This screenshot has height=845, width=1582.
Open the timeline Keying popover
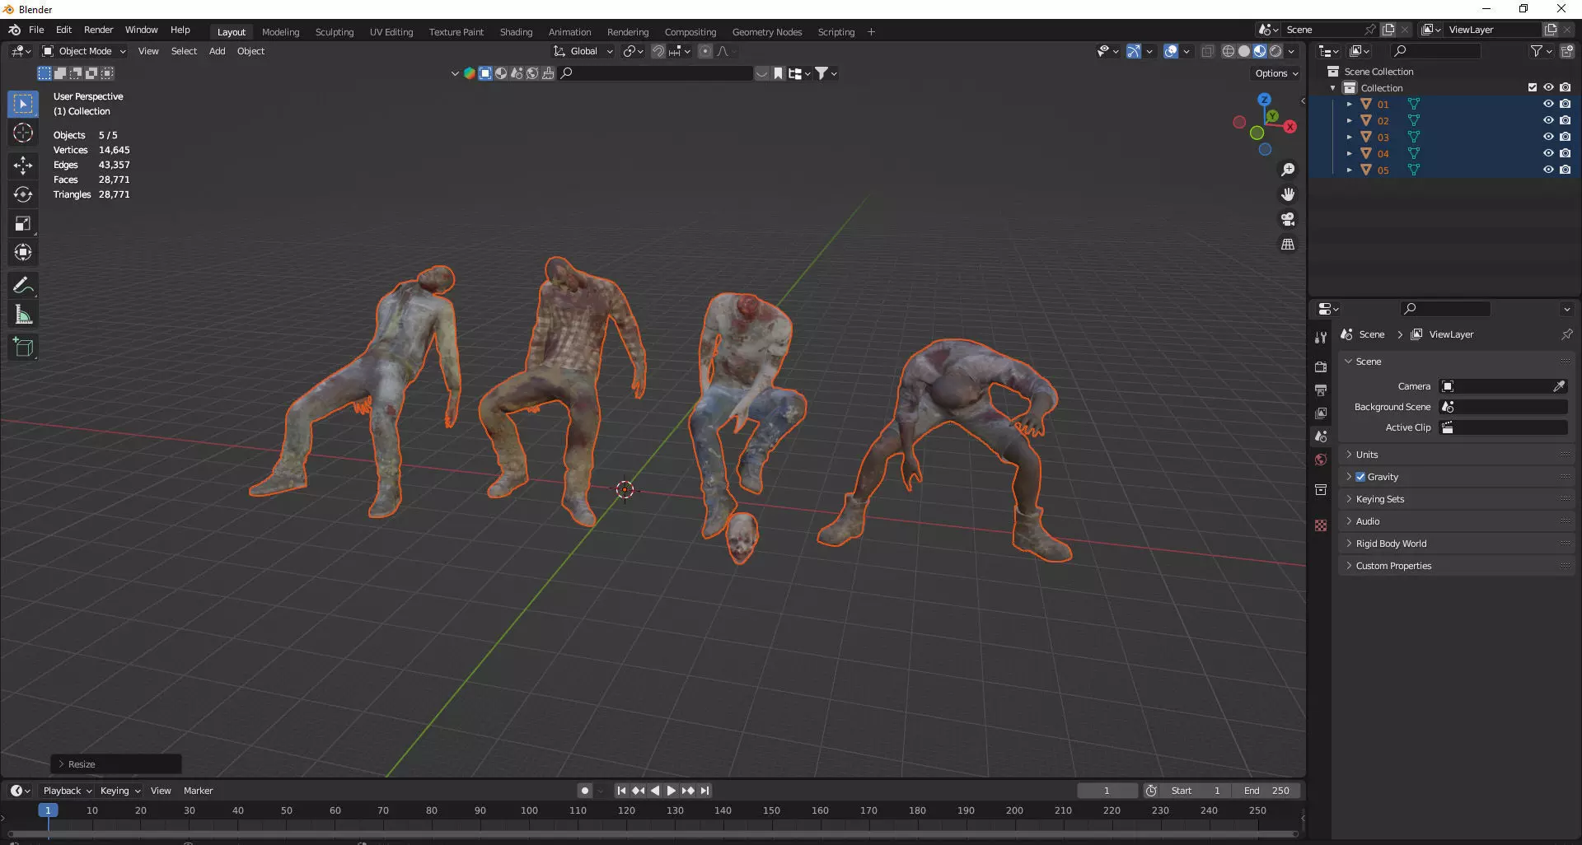point(119,791)
